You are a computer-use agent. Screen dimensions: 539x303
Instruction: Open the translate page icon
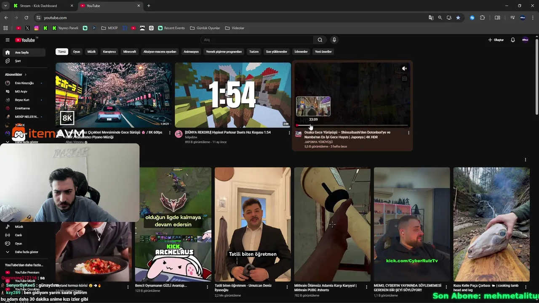431,18
